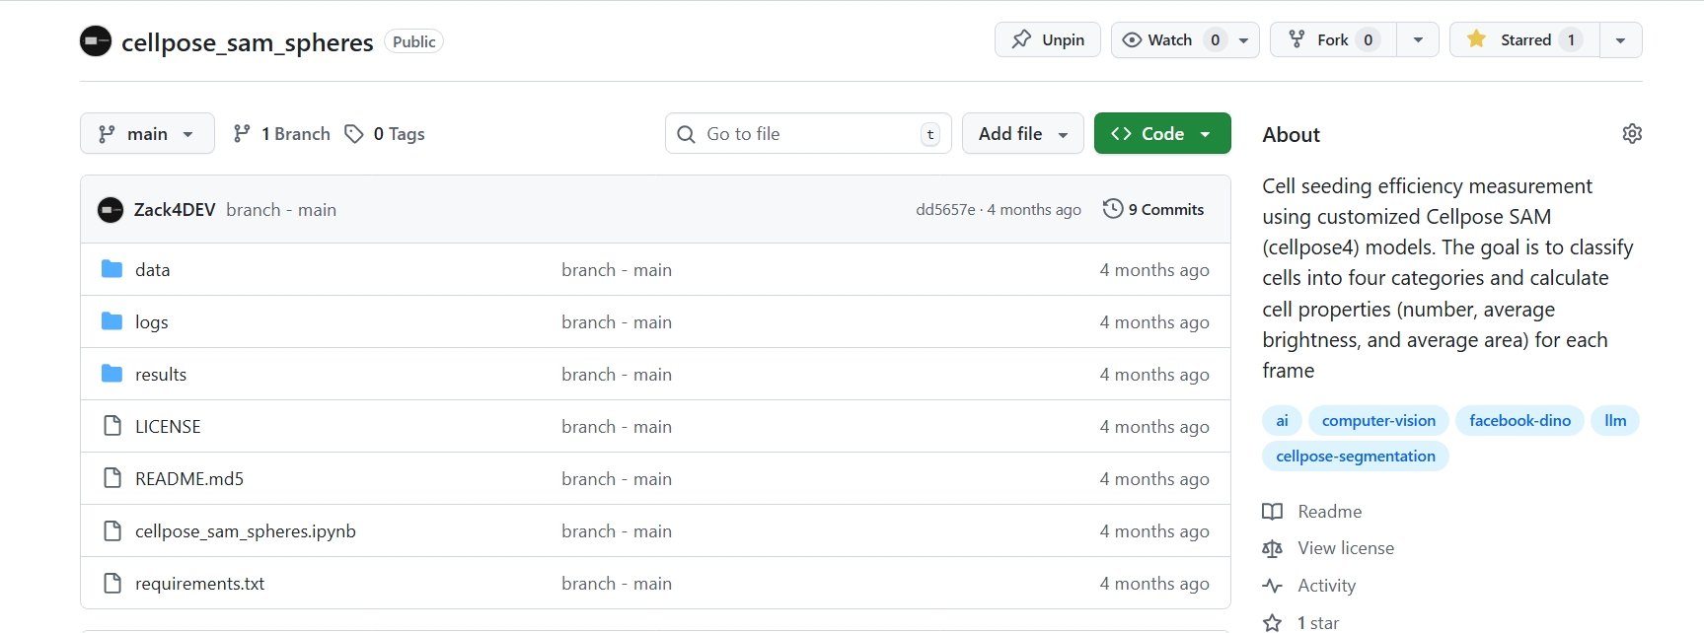
Task: Click the pin icon on Unpin button
Action: 1021,39
